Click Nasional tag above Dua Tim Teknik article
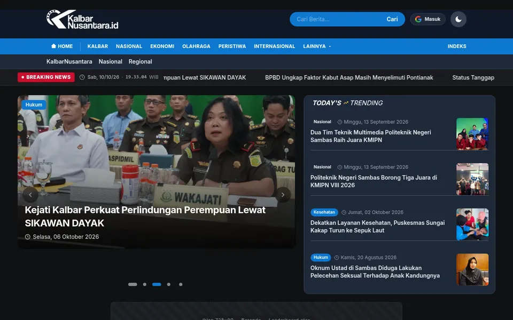 (x=322, y=122)
